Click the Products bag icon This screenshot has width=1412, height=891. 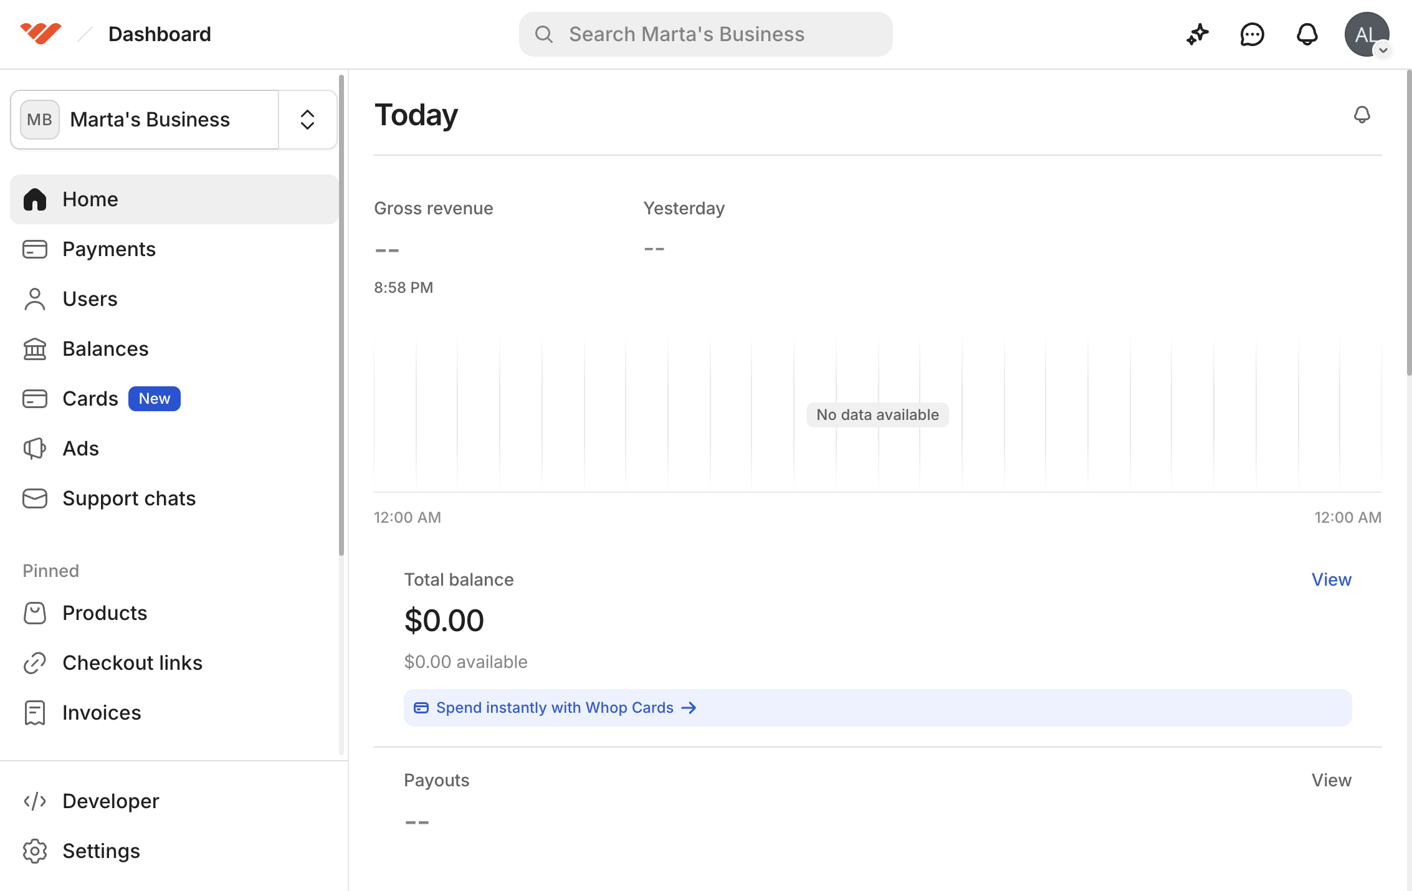pos(35,613)
